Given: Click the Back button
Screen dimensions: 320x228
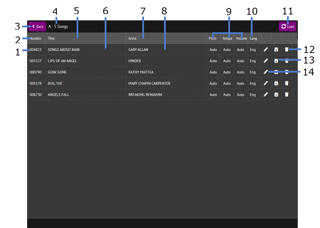Looking at the screenshot, I should [x=37, y=27].
